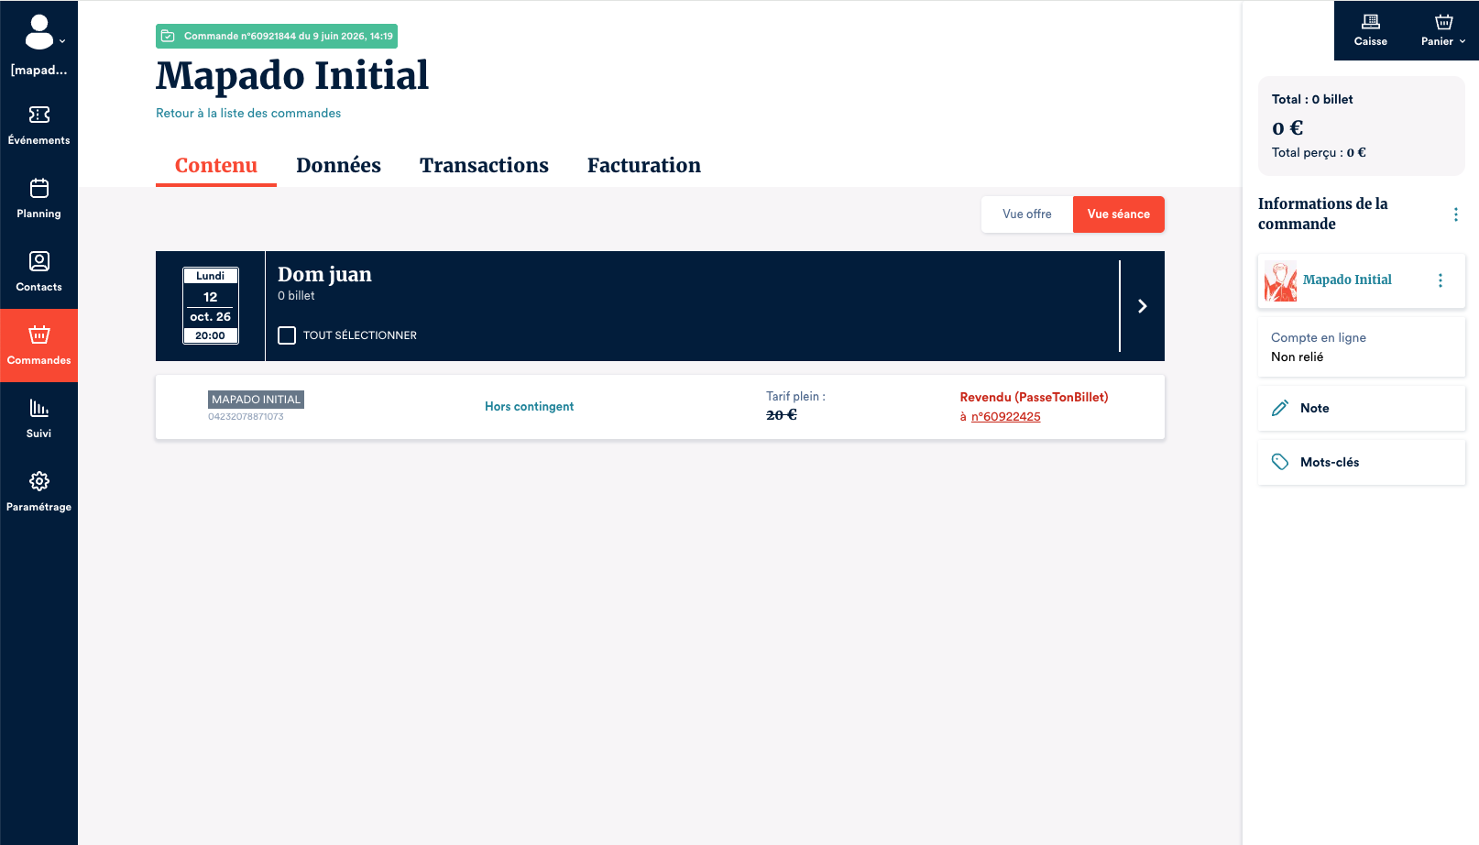This screenshot has width=1479, height=845.
Task: Select the Facturation tab
Action: (x=644, y=166)
